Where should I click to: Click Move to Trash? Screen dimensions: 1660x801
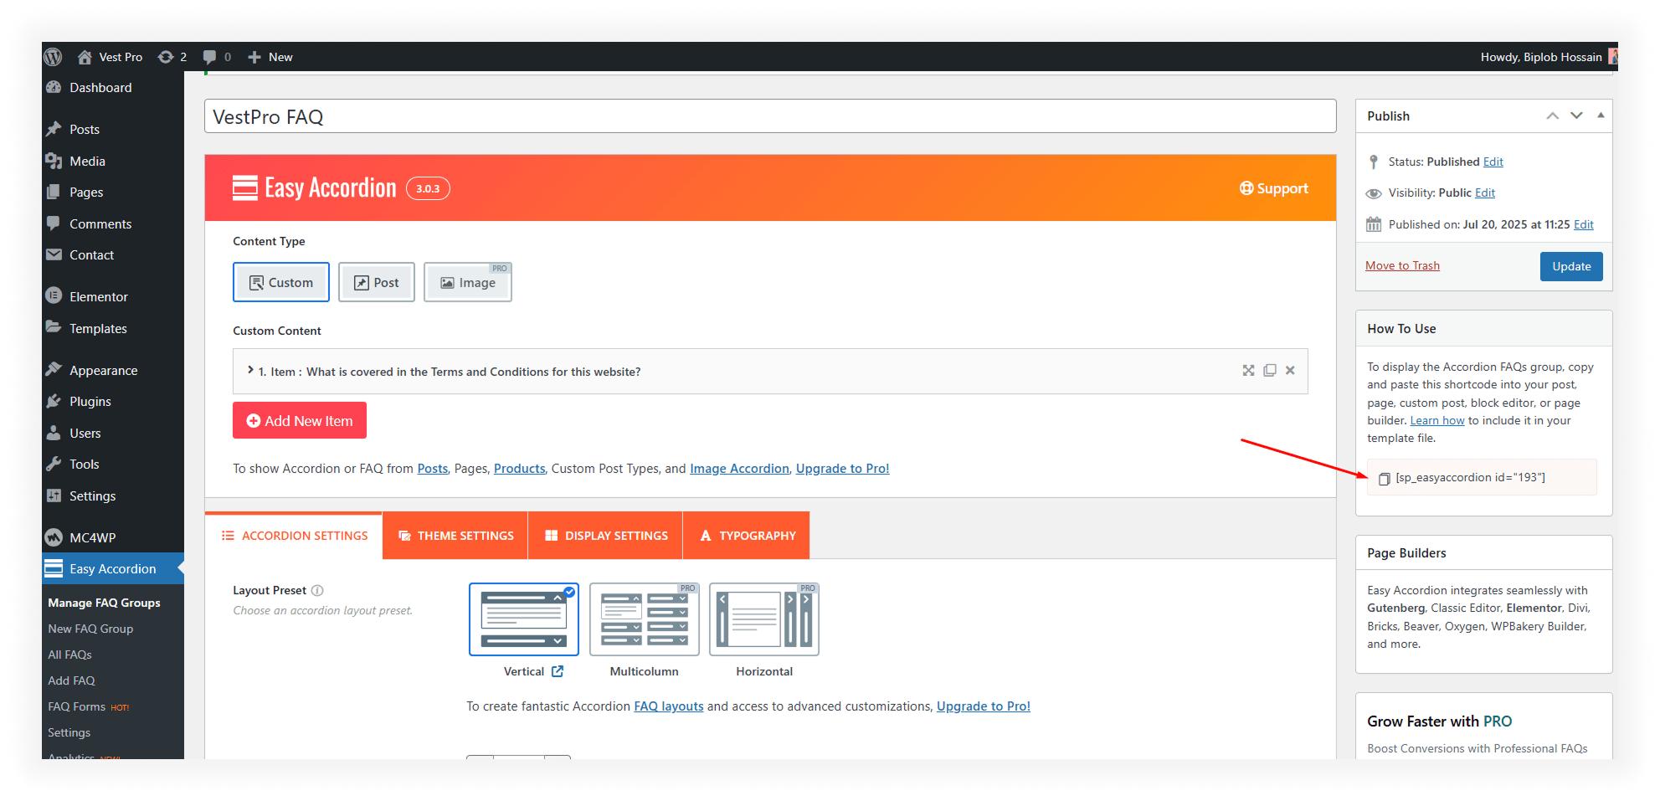coord(1402,265)
